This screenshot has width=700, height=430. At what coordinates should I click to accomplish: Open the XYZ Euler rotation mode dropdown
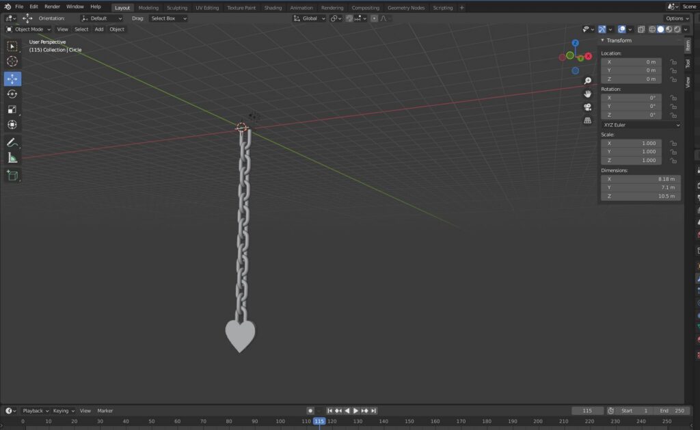pos(641,125)
